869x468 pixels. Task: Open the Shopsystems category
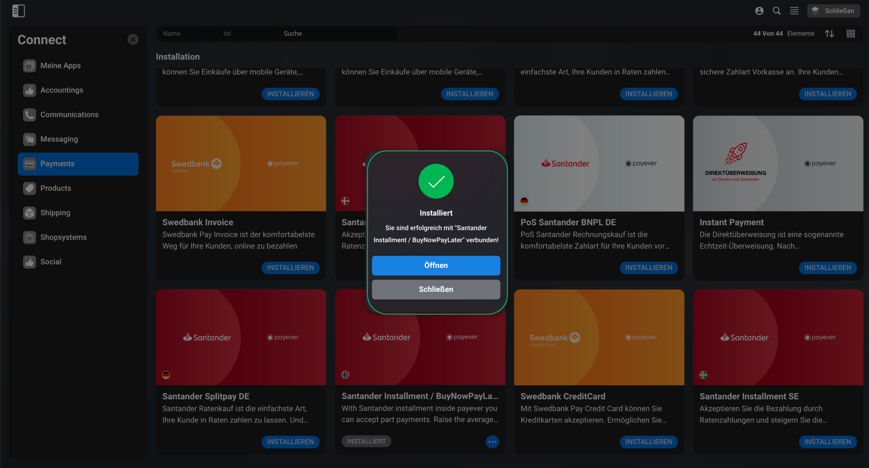pos(78,237)
